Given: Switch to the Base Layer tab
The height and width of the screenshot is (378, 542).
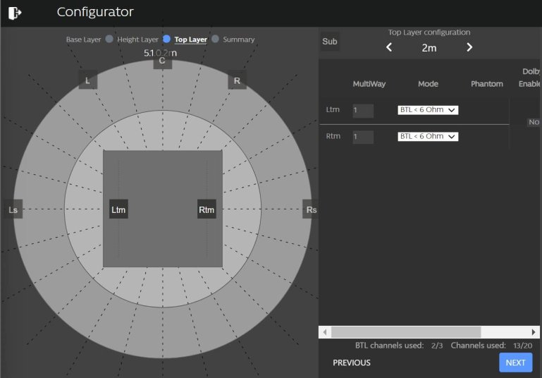Looking at the screenshot, I should click(84, 39).
